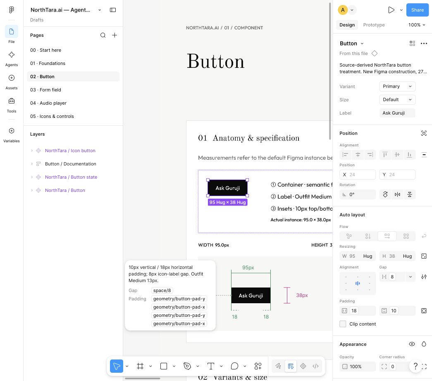Open the 01 · Foundations page
The width and height of the screenshot is (432, 381).
click(x=73, y=63)
